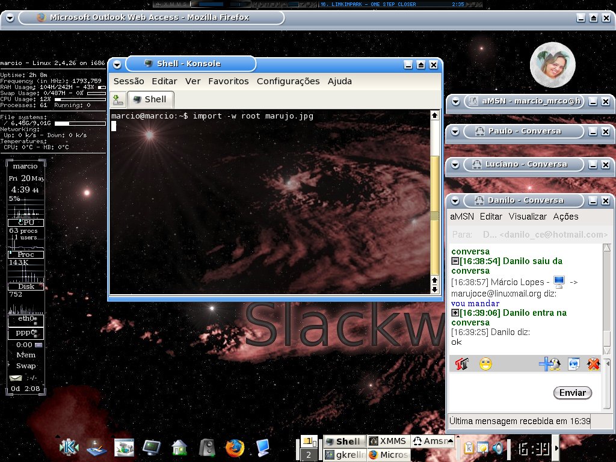Open the aMSN font style icon
Viewport: 616px width, 462px height.
[461, 364]
